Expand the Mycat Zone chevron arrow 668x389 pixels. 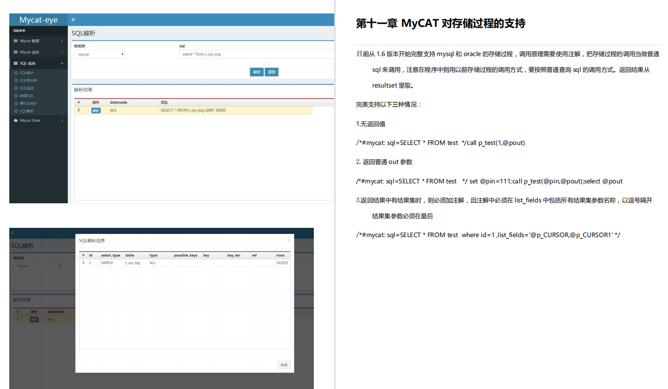coord(62,120)
